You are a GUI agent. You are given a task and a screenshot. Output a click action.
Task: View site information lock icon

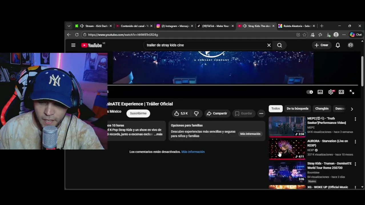point(85,35)
